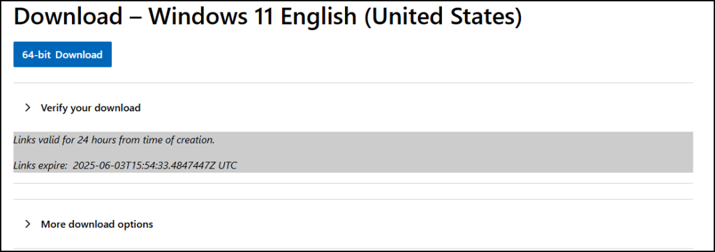Click the word 'English' in the heading
This screenshot has height=252, width=715.
click(x=318, y=17)
